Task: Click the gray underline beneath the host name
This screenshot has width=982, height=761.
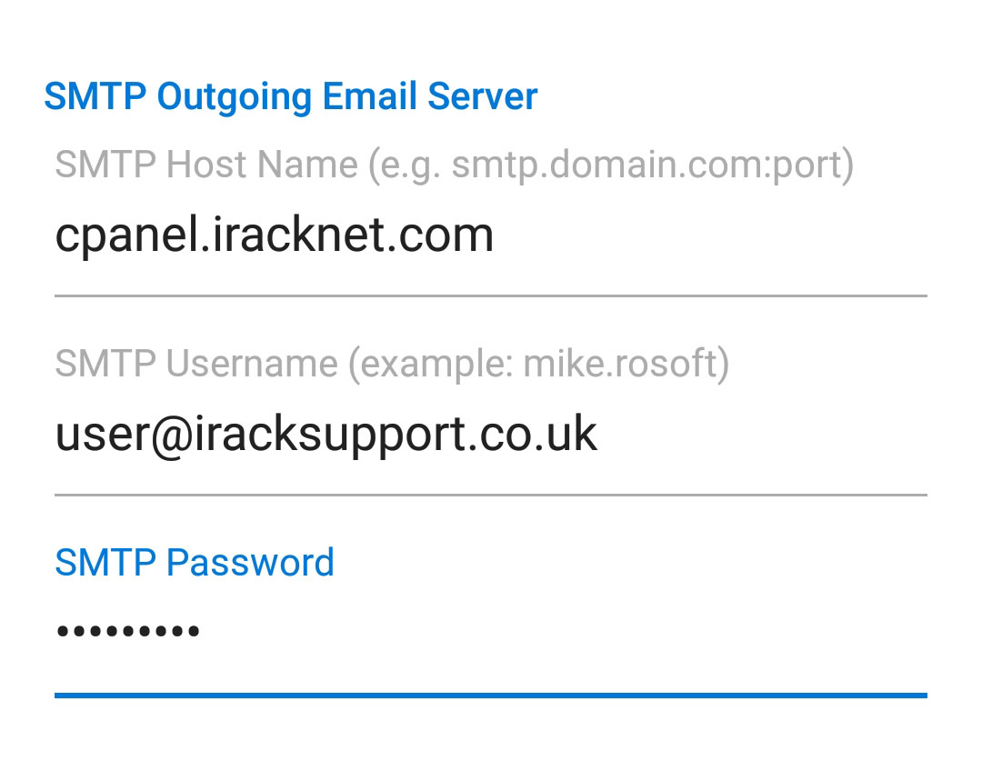Action: click(x=491, y=295)
